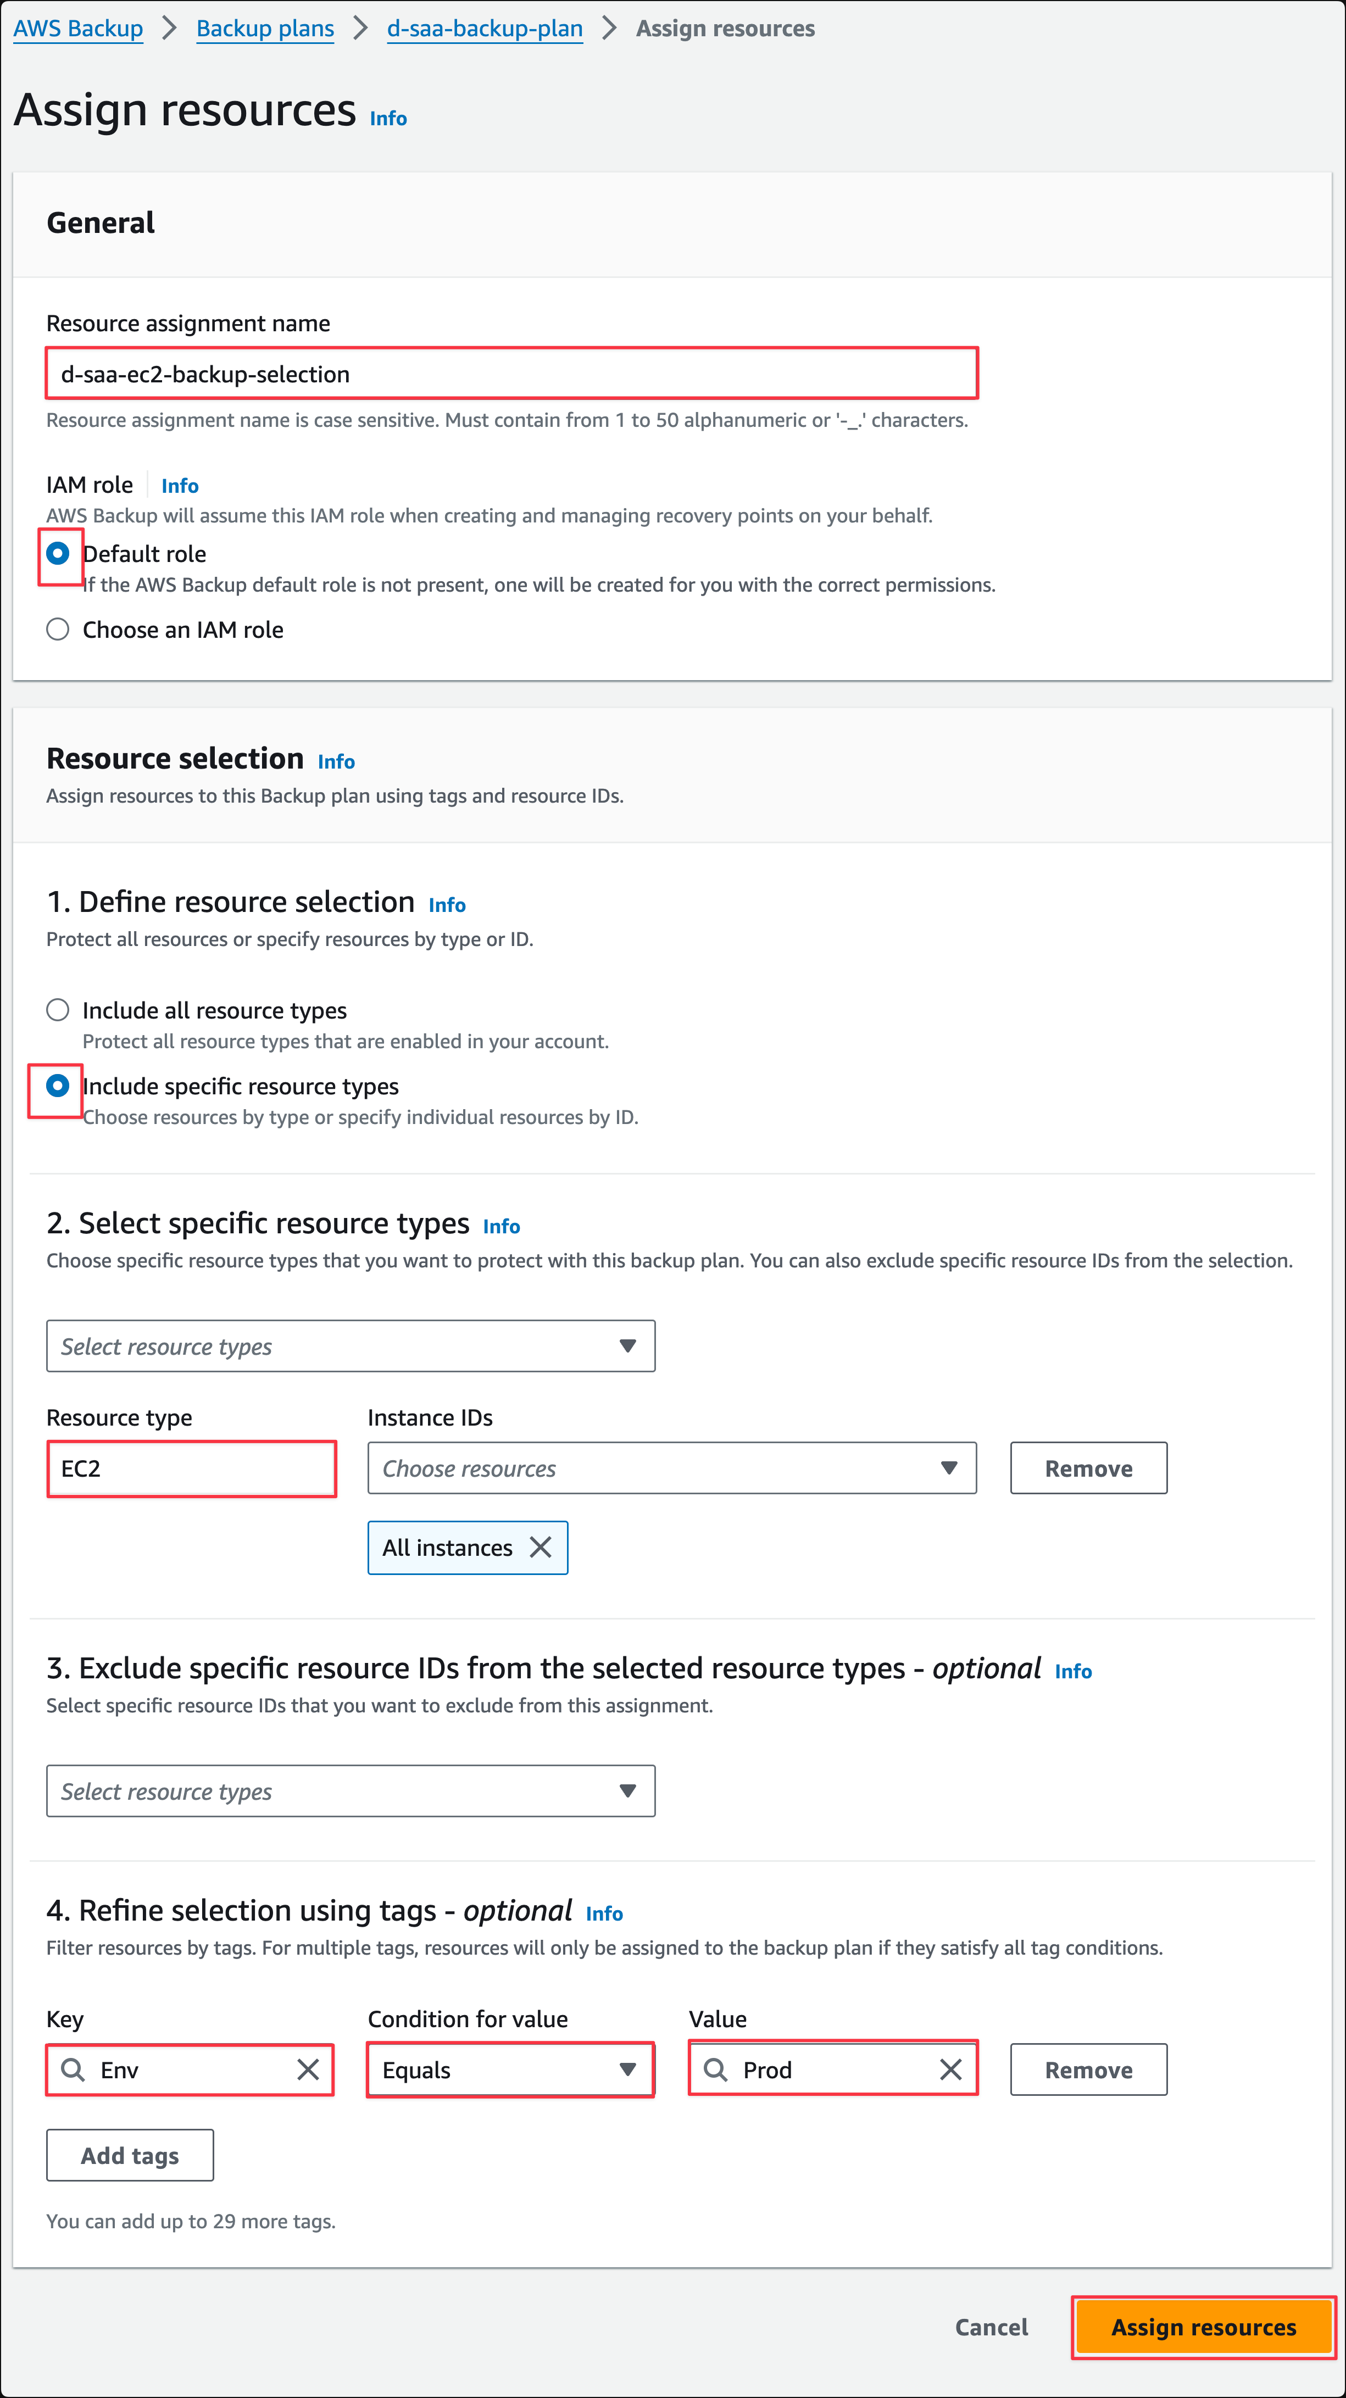Go to Backup plans breadcrumb
The image size is (1346, 2398).
point(264,29)
